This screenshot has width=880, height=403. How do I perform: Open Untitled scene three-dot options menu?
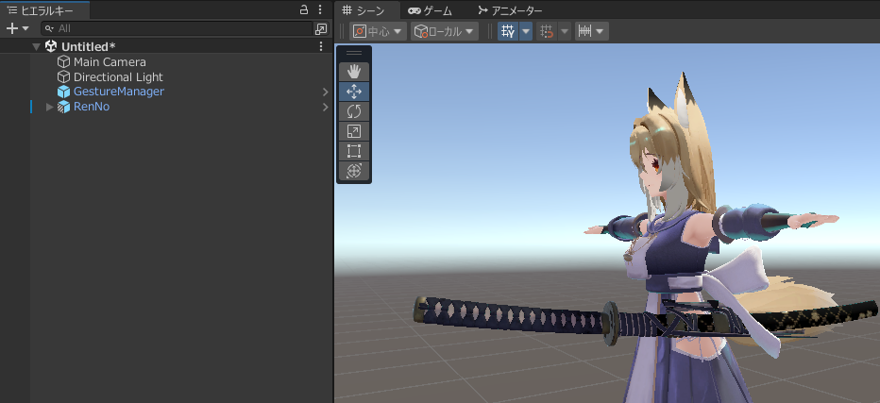(x=321, y=46)
